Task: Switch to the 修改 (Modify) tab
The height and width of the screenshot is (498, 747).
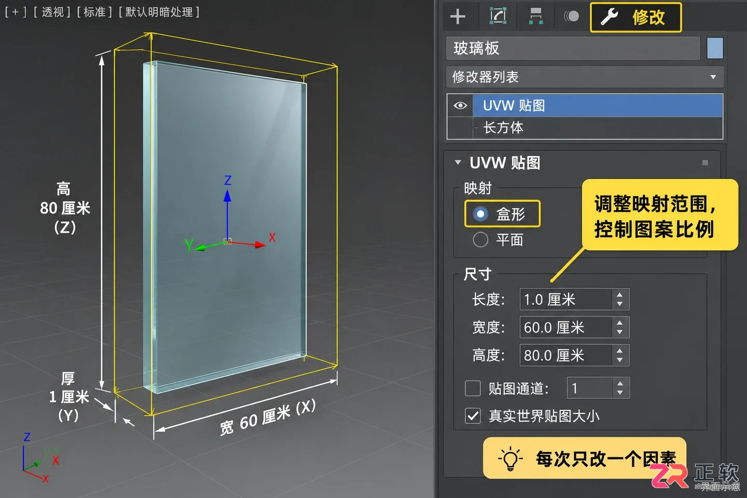Action: pos(635,17)
